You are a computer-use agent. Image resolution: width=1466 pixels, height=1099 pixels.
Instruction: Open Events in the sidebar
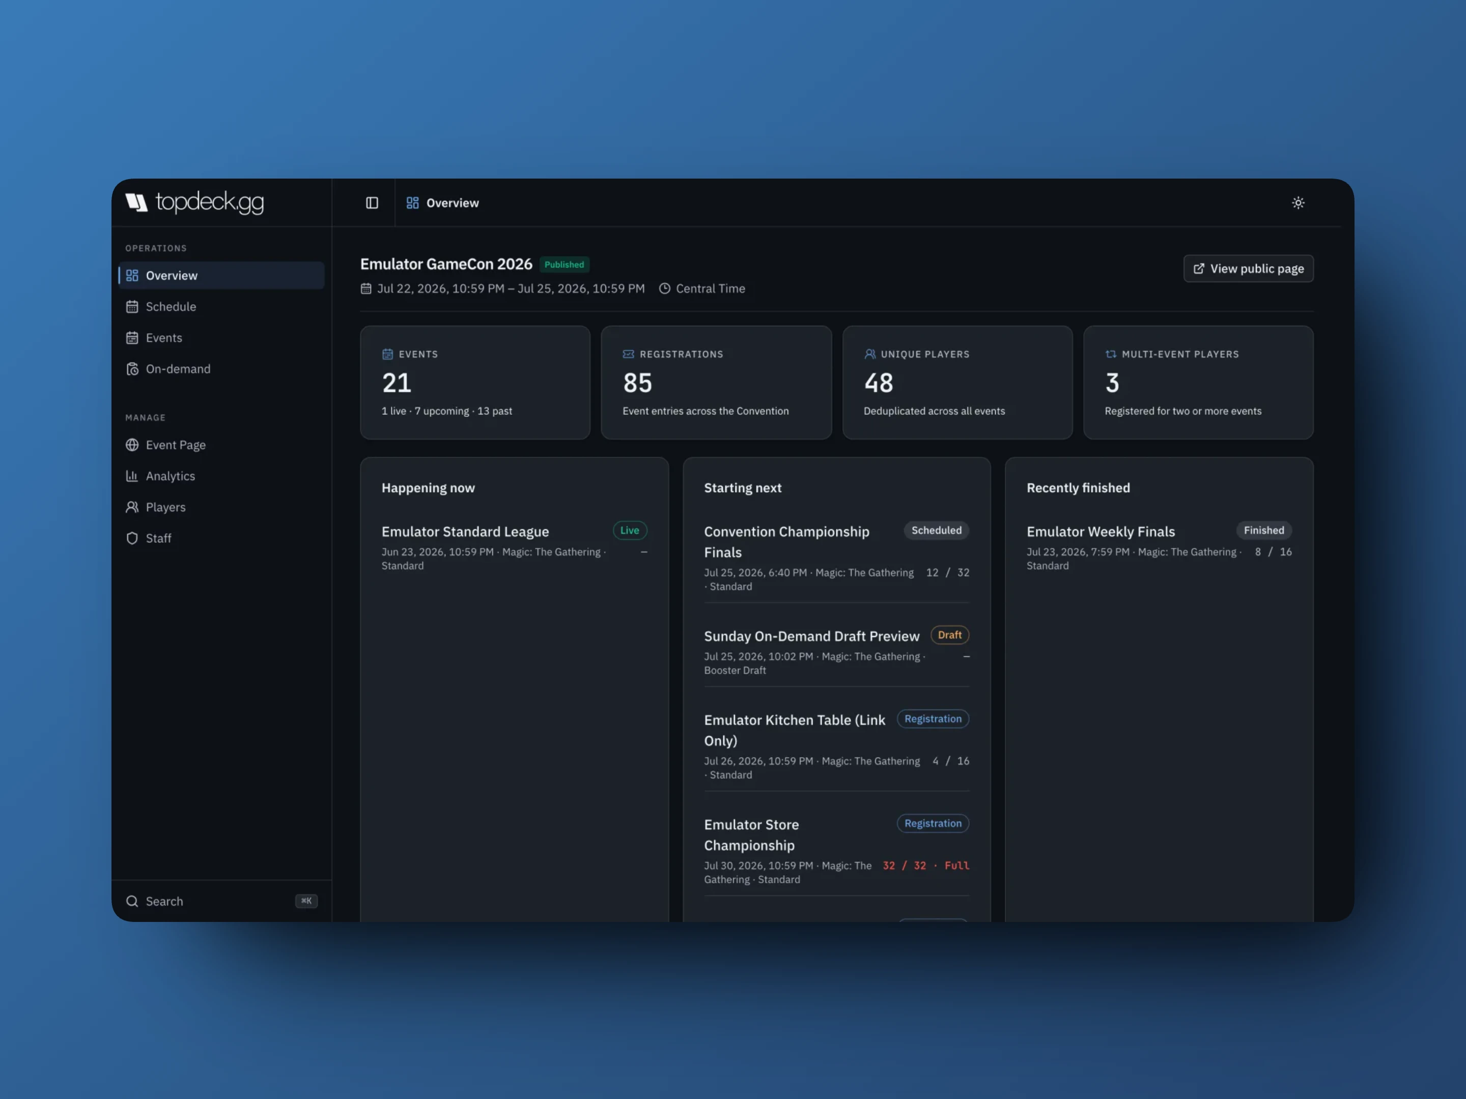[221, 338]
